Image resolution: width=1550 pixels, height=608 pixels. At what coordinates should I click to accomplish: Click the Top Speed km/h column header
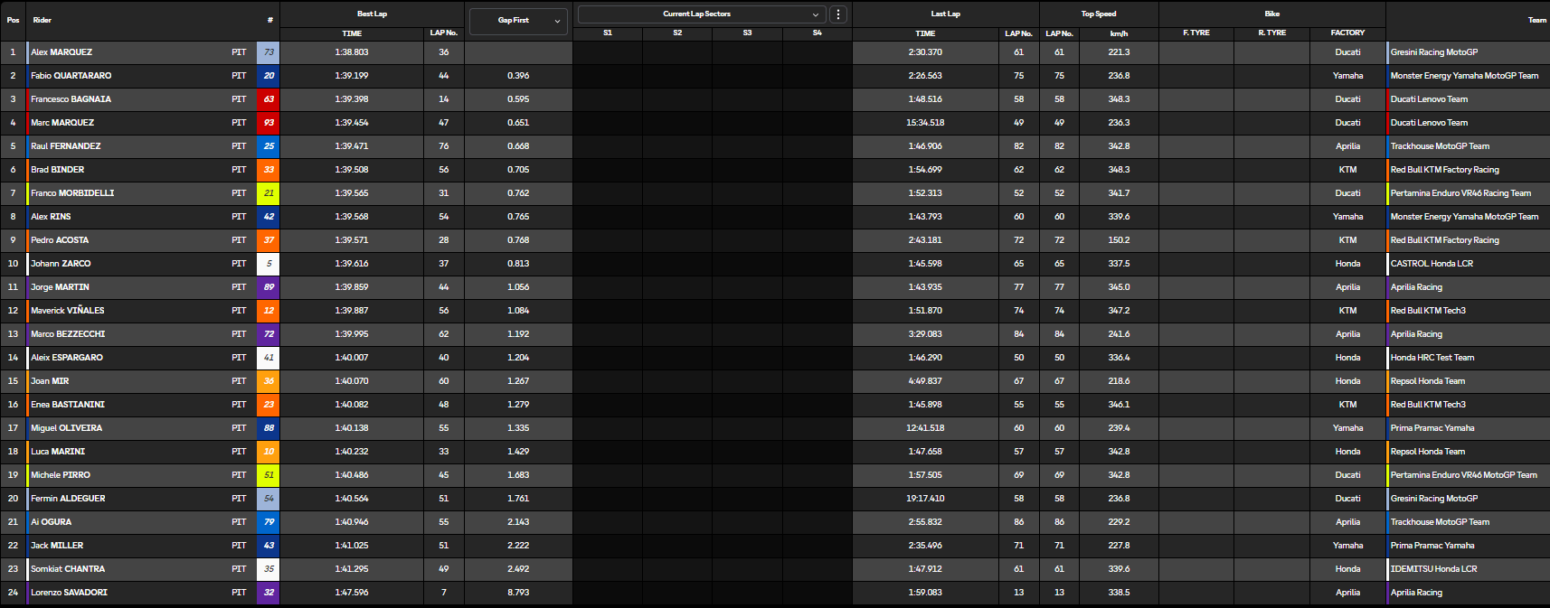coord(1119,33)
